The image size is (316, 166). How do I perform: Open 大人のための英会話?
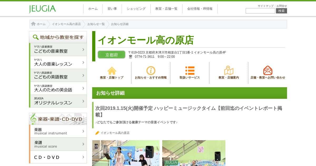(58, 88)
